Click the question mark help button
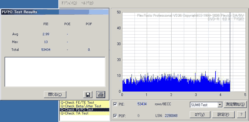249x122 pixels. (242, 115)
